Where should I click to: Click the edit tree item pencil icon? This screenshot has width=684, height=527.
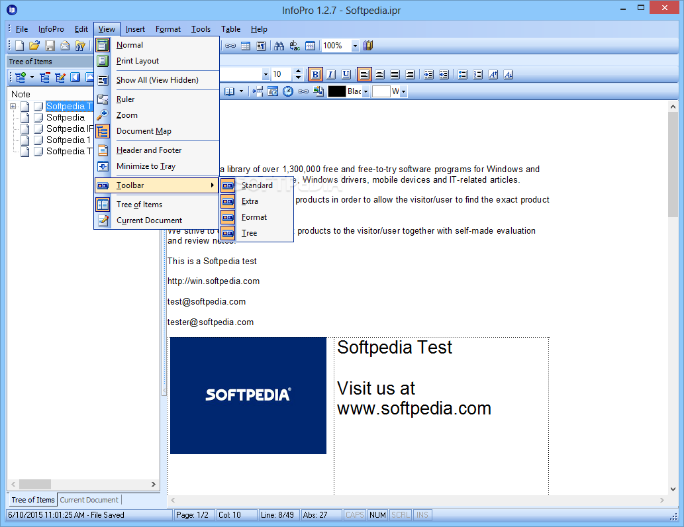click(x=60, y=77)
